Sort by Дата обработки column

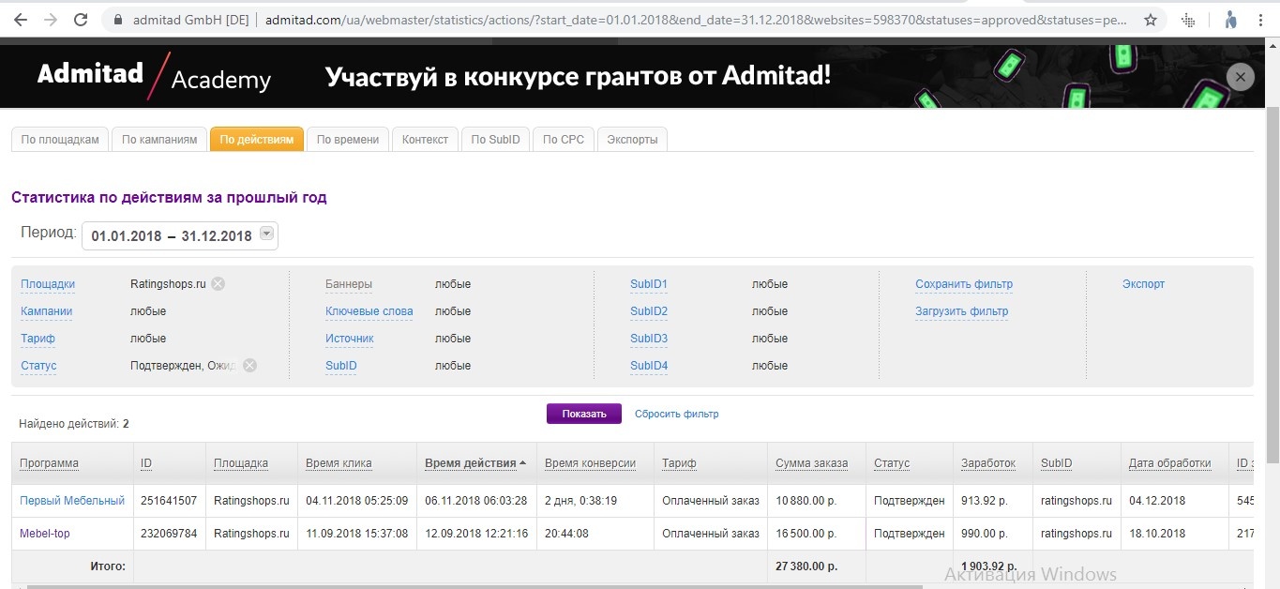point(1170,463)
